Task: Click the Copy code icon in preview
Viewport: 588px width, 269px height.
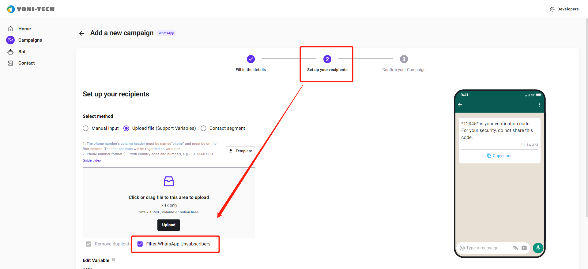Action: pos(489,156)
